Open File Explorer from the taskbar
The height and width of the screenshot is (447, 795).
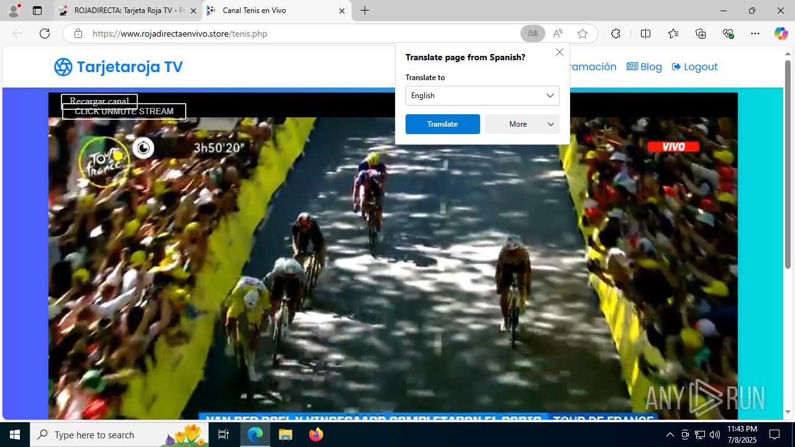coord(286,435)
